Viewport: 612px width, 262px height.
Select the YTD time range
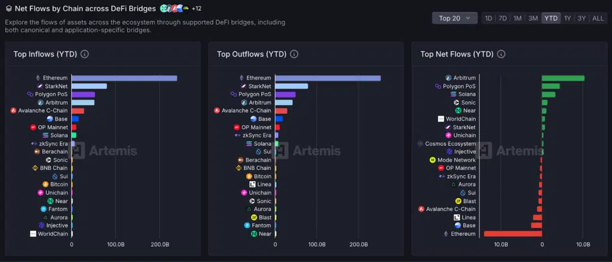[x=550, y=18]
